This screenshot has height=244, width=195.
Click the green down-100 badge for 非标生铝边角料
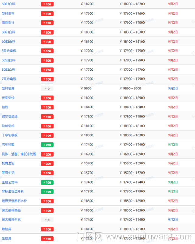coord(47,192)
